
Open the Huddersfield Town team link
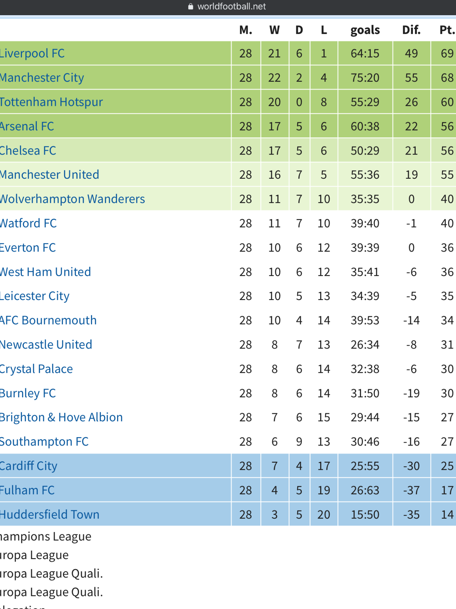[x=50, y=515]
